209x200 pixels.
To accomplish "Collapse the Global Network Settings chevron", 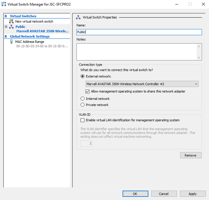I will [6, 36].
